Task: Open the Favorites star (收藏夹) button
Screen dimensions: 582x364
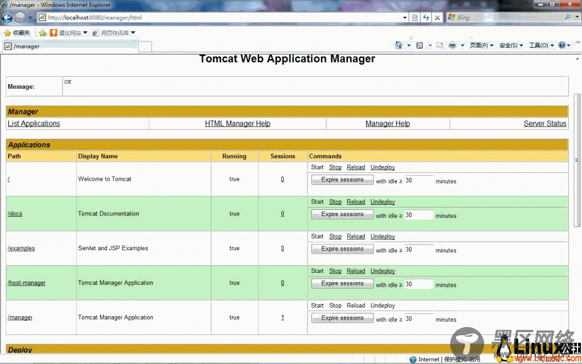Action: (17, 32)
